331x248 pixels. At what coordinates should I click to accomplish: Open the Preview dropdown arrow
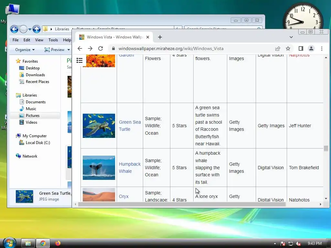(69, 50)
